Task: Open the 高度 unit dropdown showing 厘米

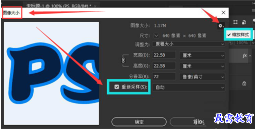Action: point(202,66)
